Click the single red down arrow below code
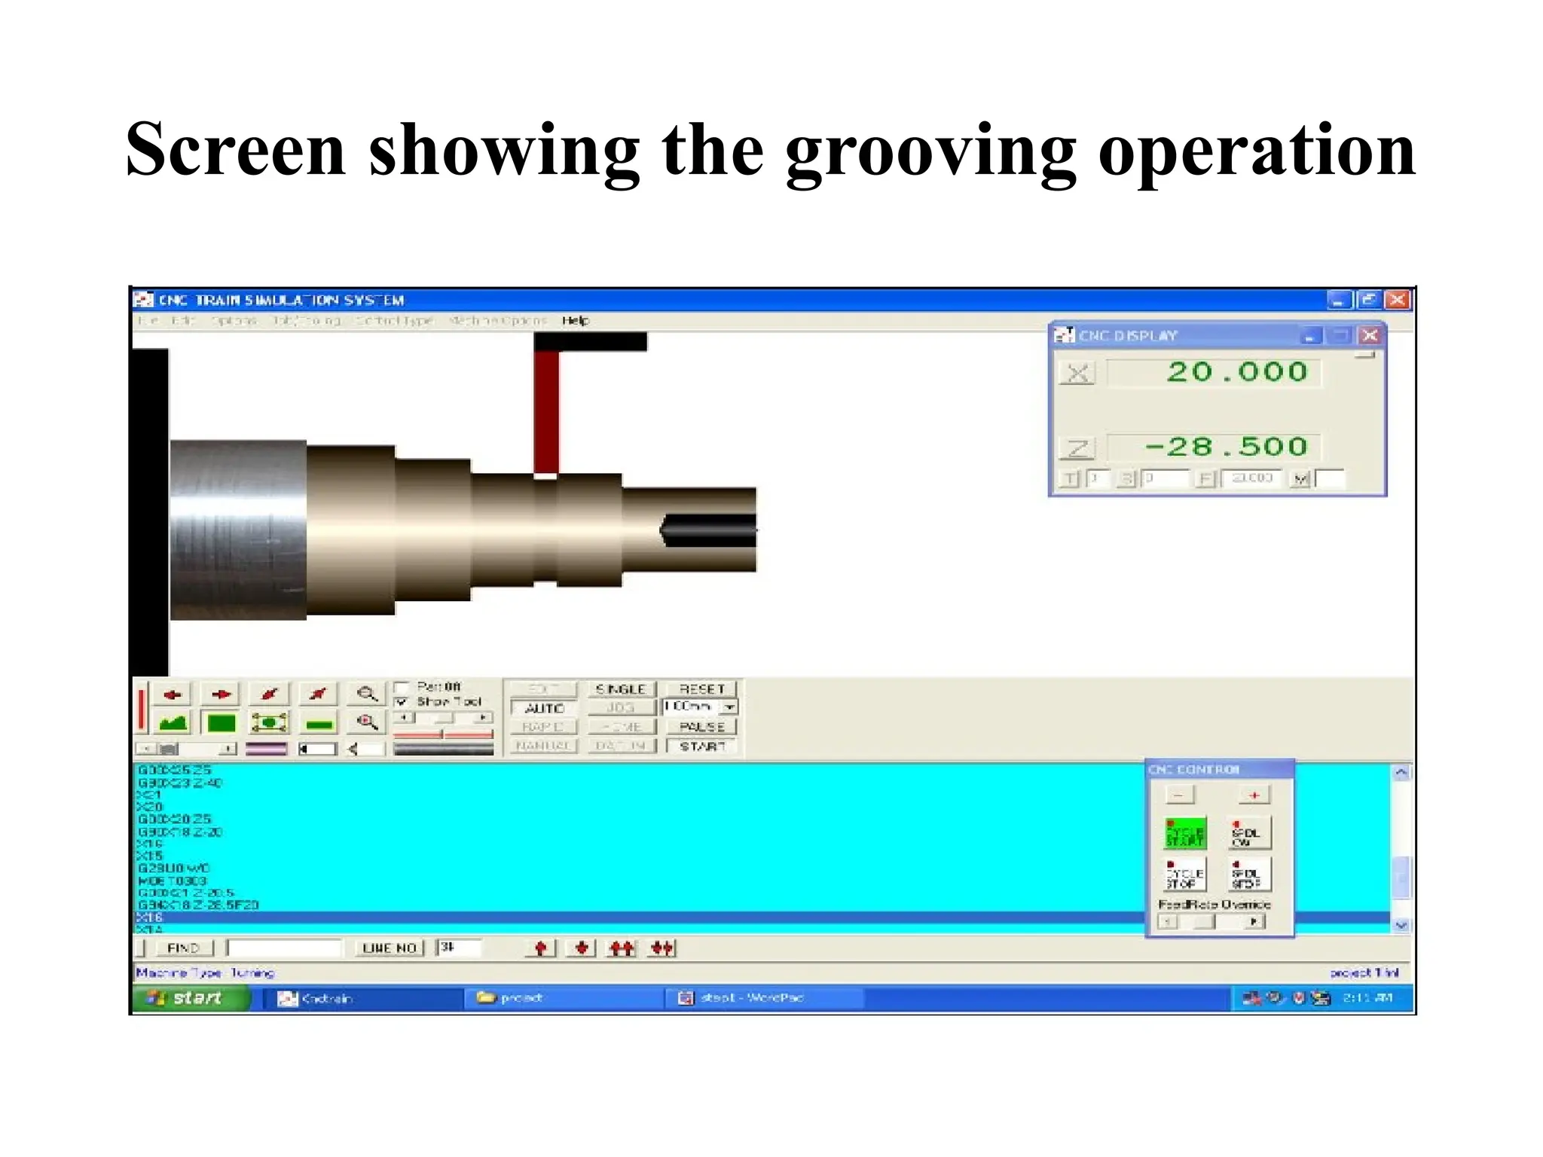 click(581, 948)
